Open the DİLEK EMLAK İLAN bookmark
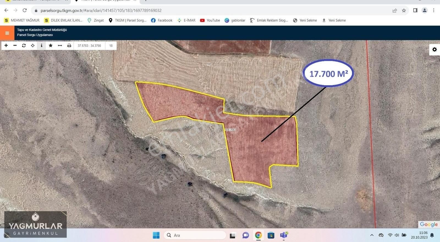This screenshot has height=242, width=440. click(x=64, y=20)
